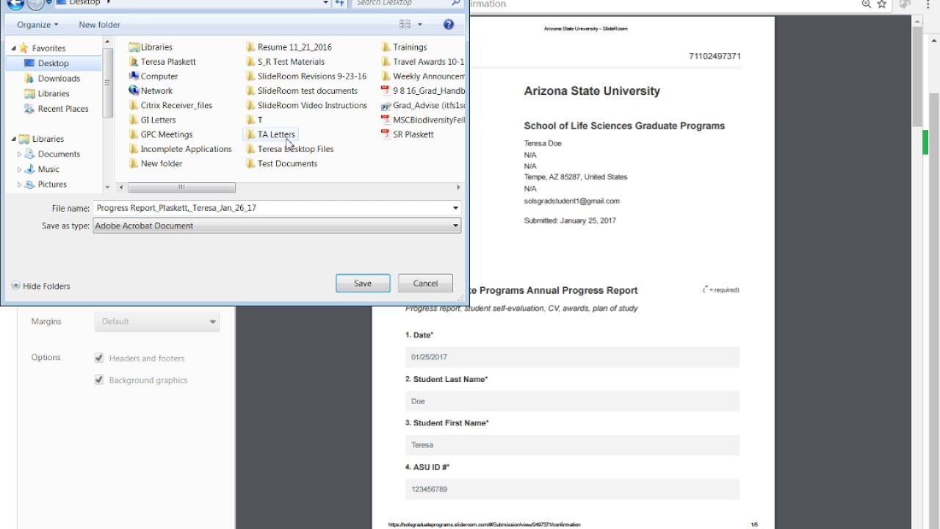Image resolution: width=940 pixels, height=529 pixels.
Task: Select the Network icon in the file list
Action: tap(151, 91)
